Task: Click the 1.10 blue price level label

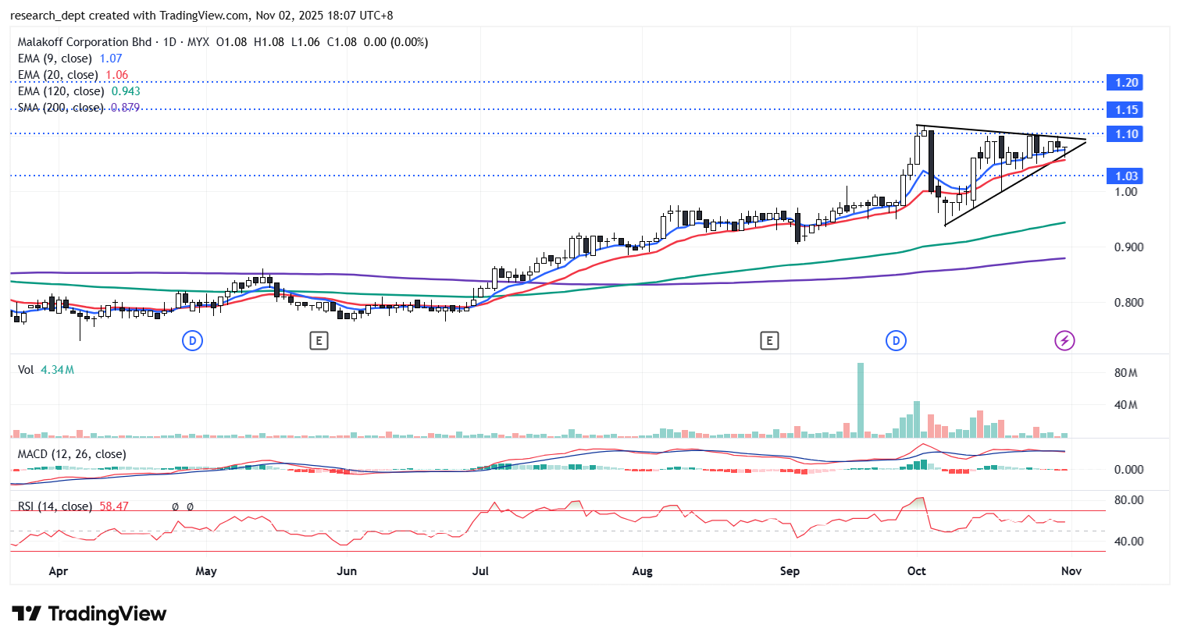Action: coord(1125,134)
